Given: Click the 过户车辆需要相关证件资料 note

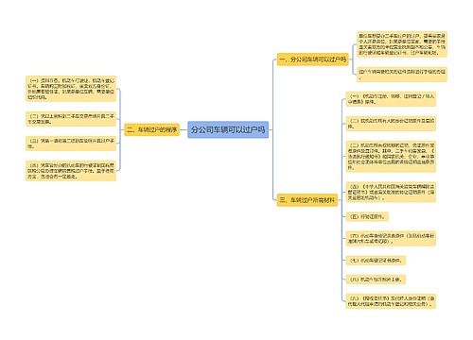Looking at the screenshot, I should [x=402, y=75].
